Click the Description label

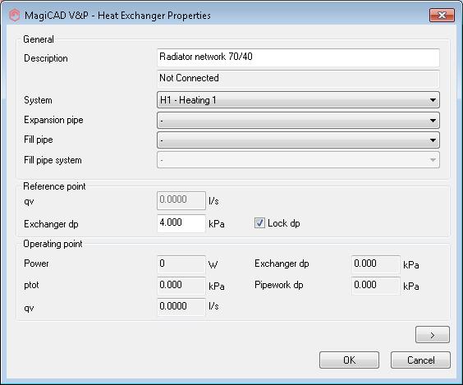coord(46,58)
